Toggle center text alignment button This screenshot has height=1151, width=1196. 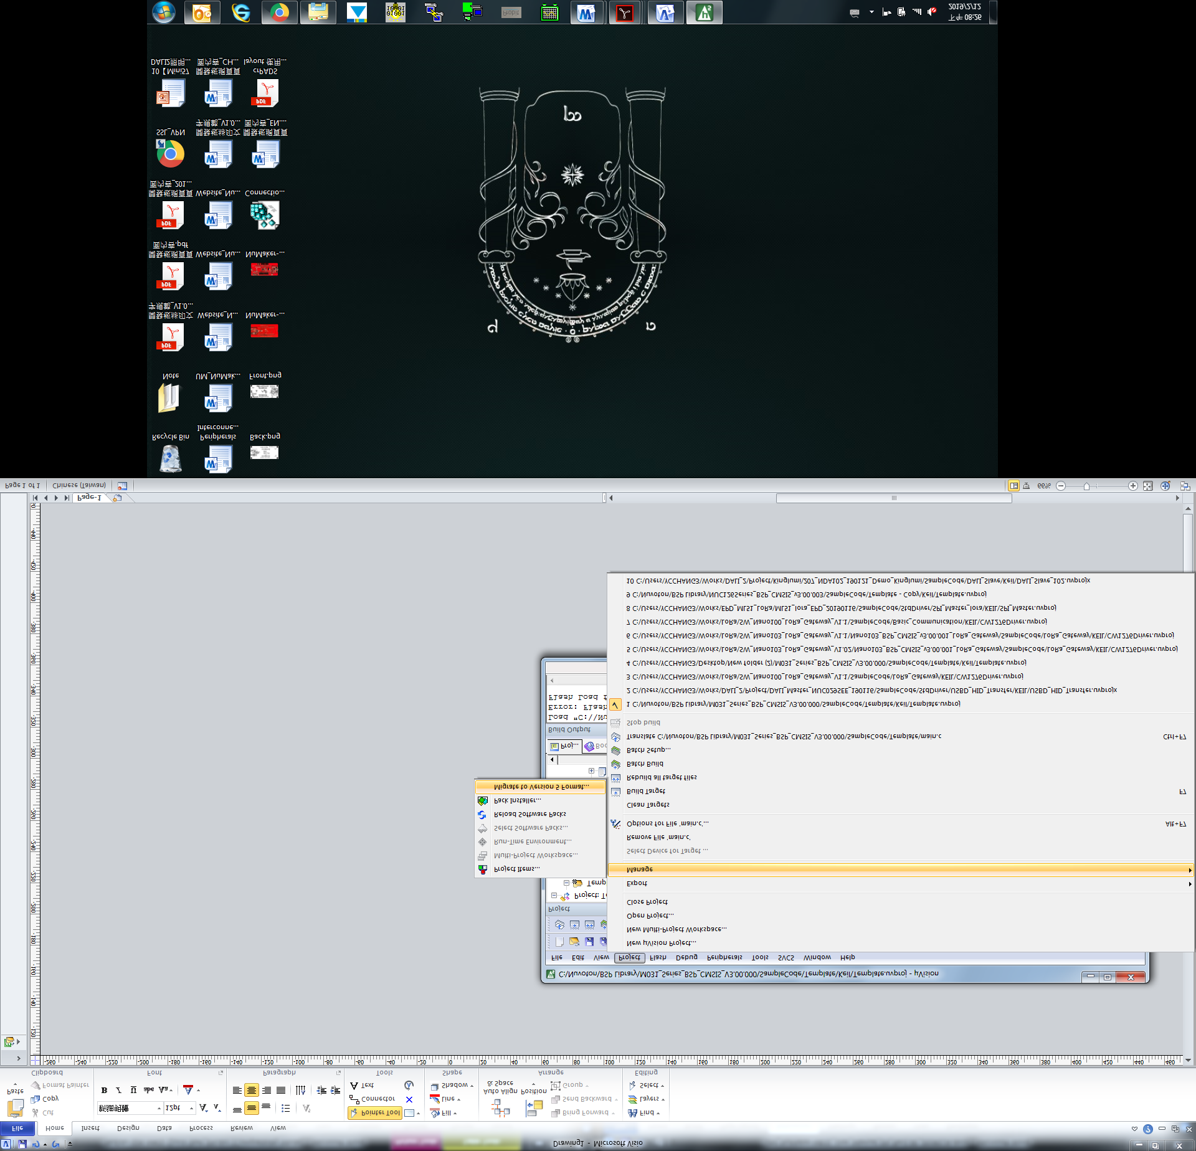pos(252,1091)
